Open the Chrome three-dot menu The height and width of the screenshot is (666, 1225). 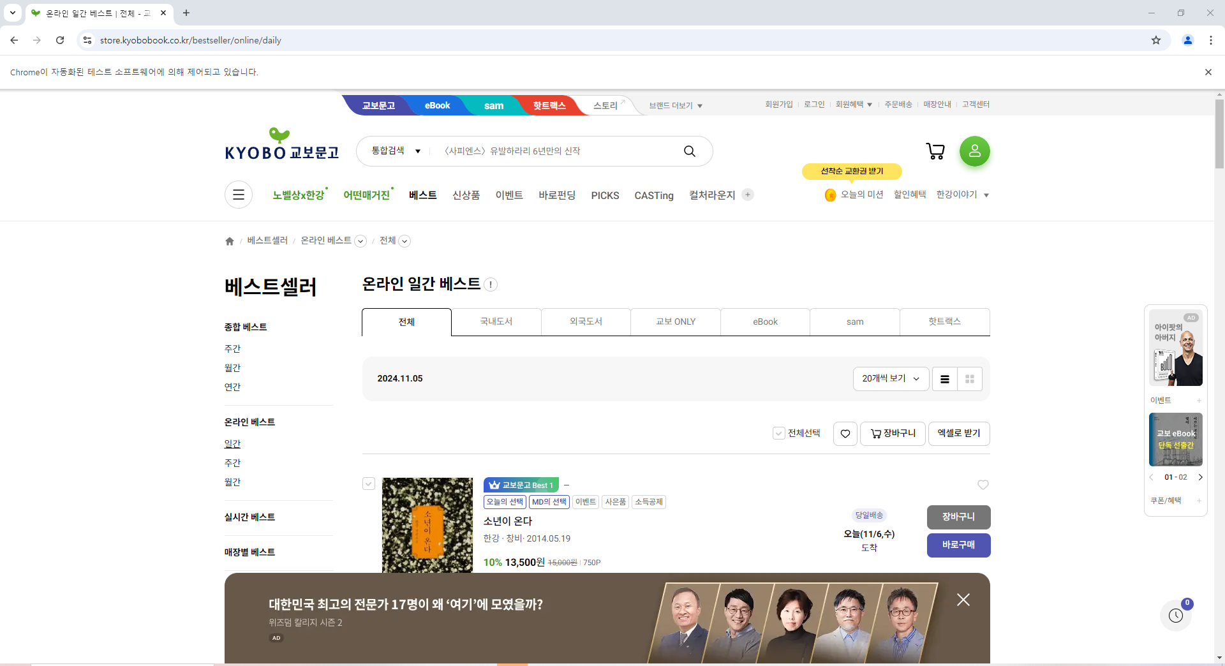pyautogui.click(x=1211, y=40)
